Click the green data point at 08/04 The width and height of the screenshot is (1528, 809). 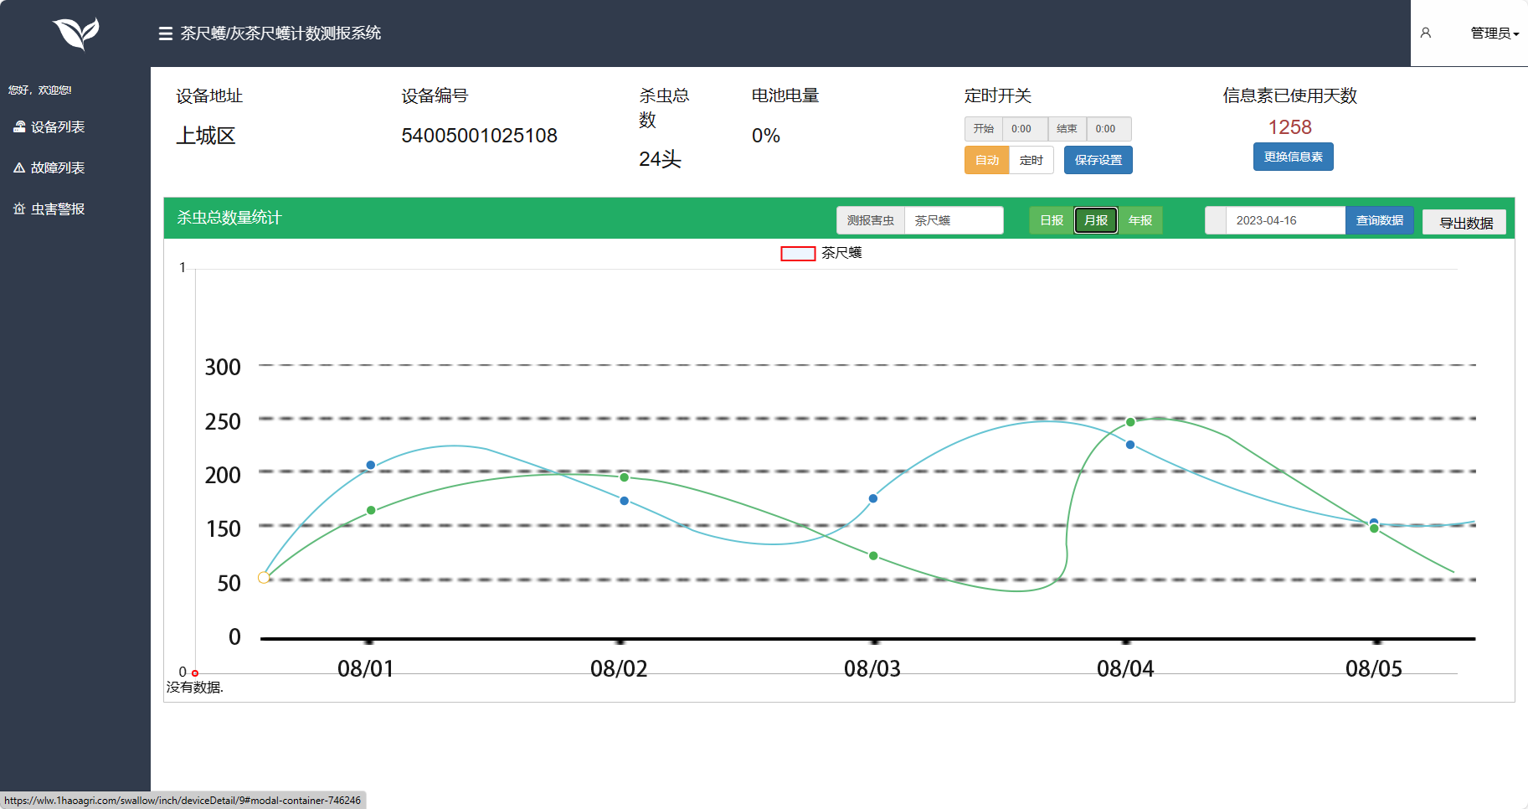pyautogui.click(x=1130, y=422)
